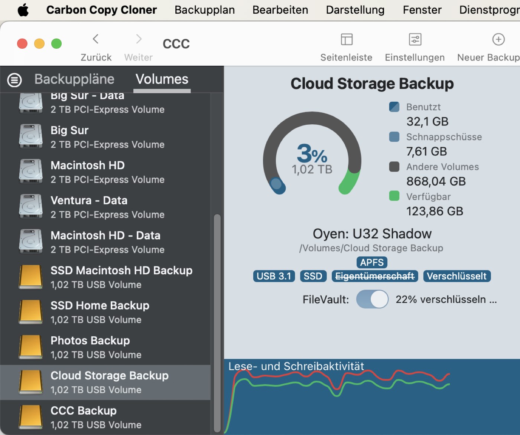Click the volumes list scrollbar

[217, 323]
